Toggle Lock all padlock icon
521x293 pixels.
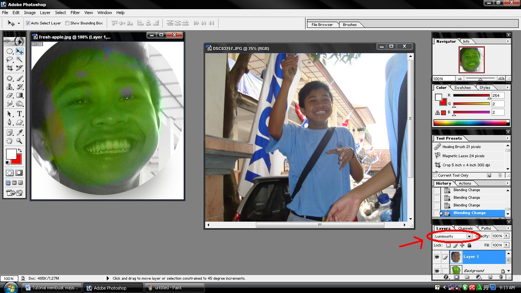[469, 245]
